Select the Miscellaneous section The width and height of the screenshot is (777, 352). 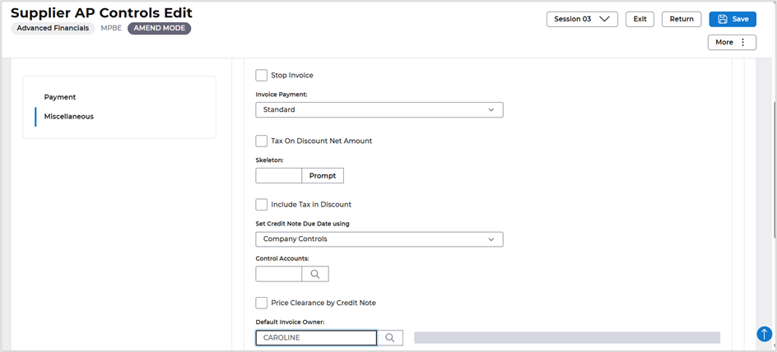69,117
